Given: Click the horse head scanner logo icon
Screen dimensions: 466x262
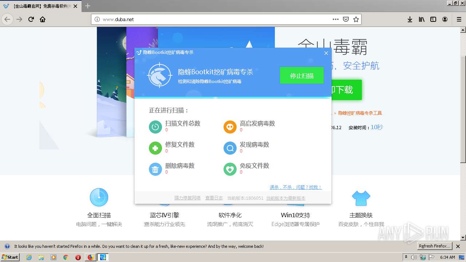Looking at the screenshot, I should [x=159, y=75].
